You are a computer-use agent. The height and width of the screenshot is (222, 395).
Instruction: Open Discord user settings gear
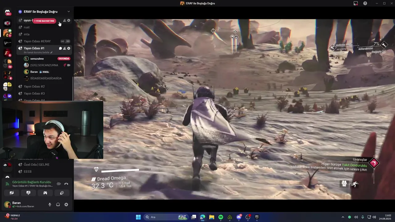(x=66, y=204)
